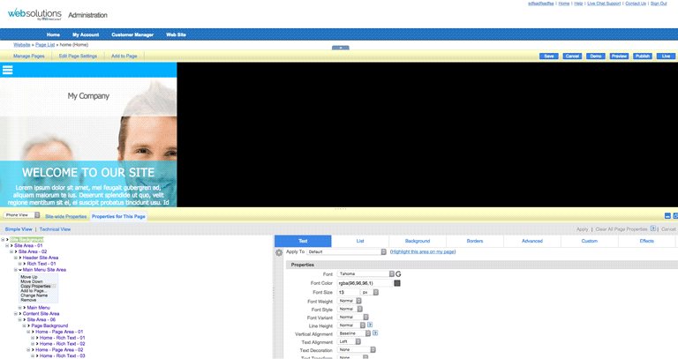Screen dimensions: 678x359
Task: Select Main Menu tree item
Action: pos(39,308)
